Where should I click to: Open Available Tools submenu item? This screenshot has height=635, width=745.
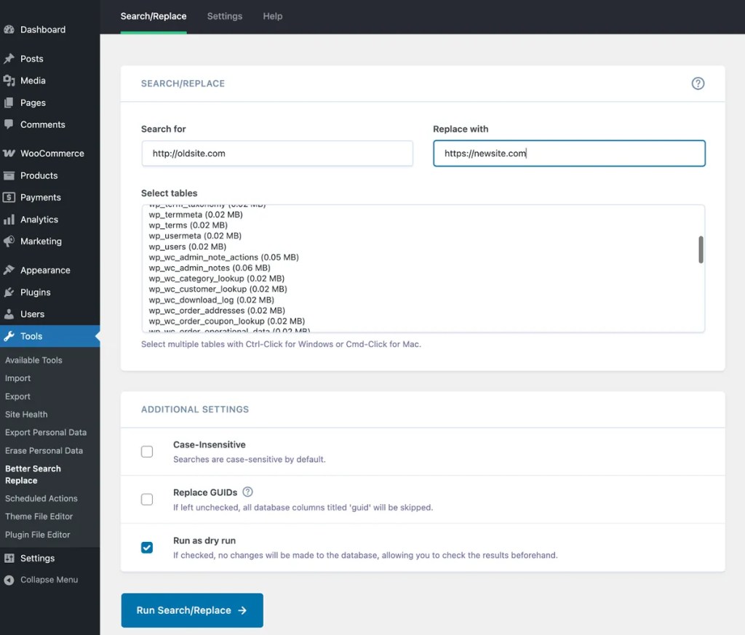point(33,360)
